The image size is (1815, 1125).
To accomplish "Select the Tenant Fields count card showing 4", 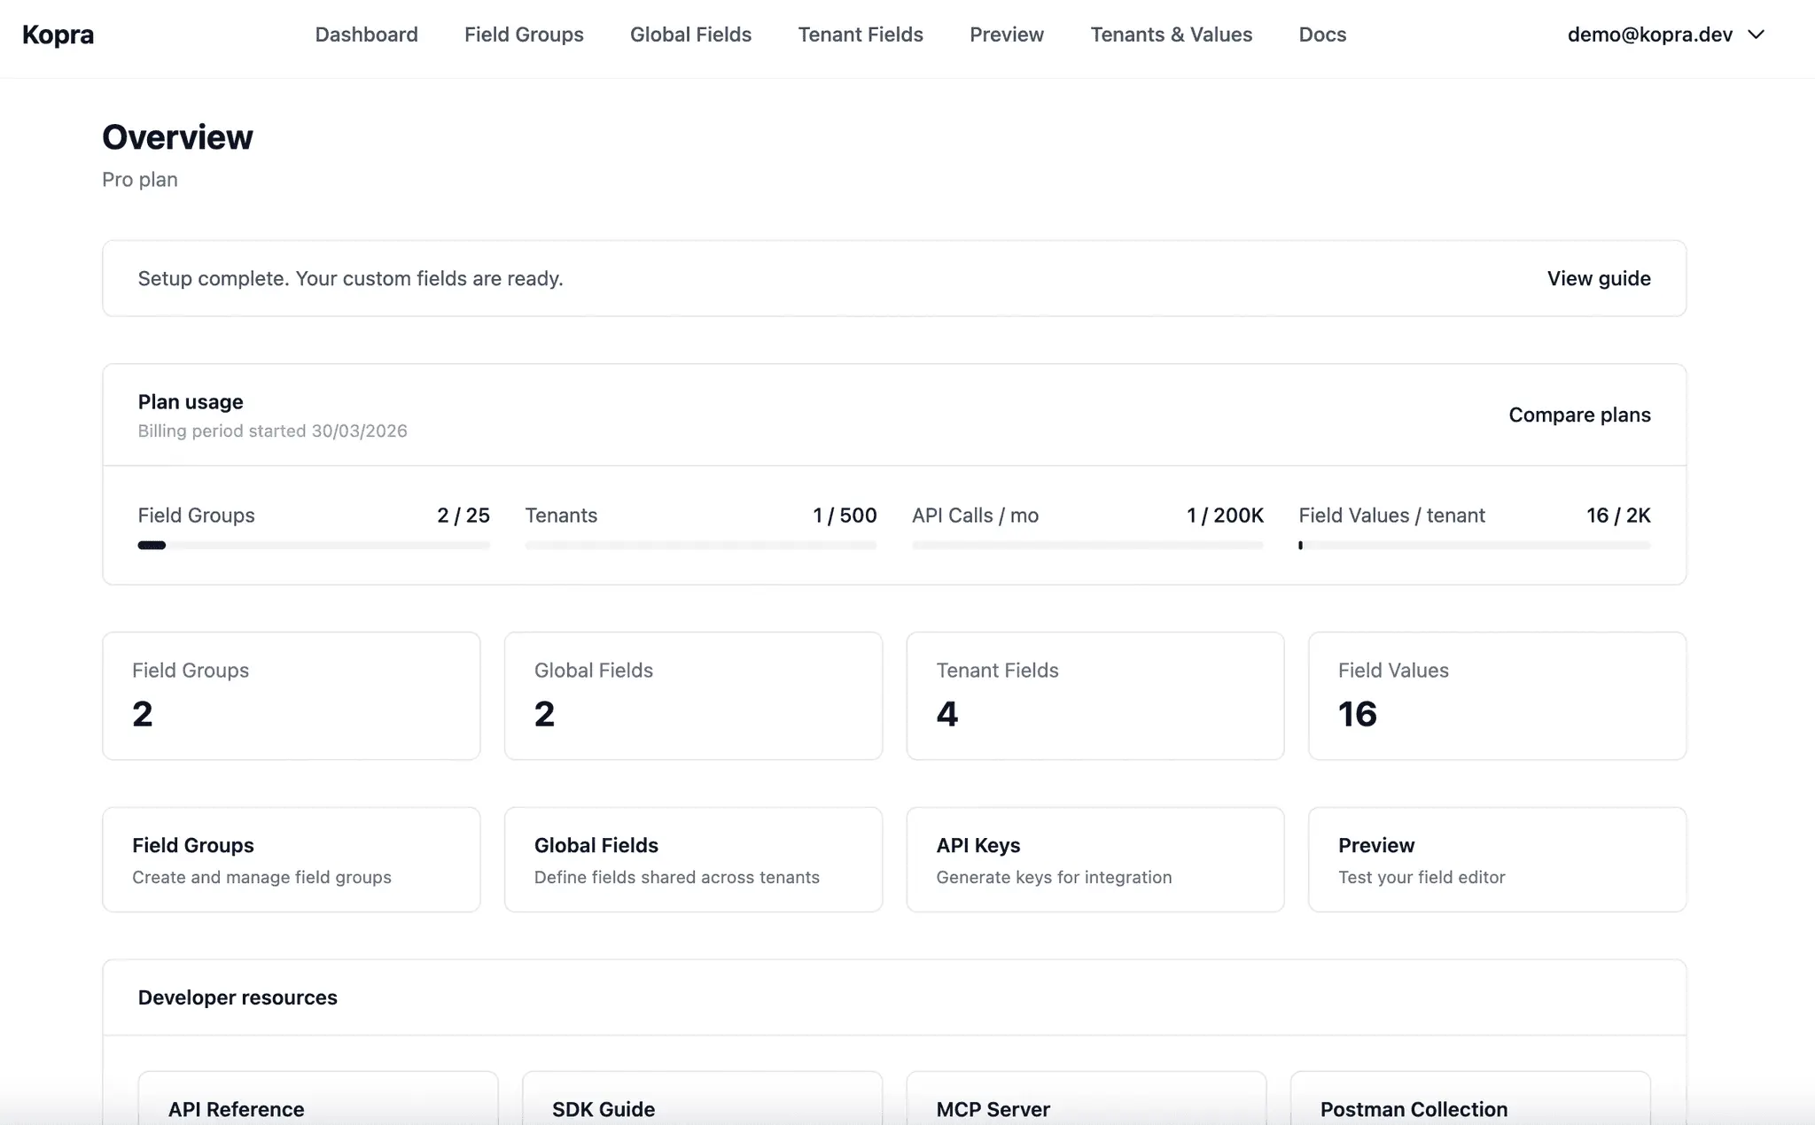I will tap(1095, 695).
